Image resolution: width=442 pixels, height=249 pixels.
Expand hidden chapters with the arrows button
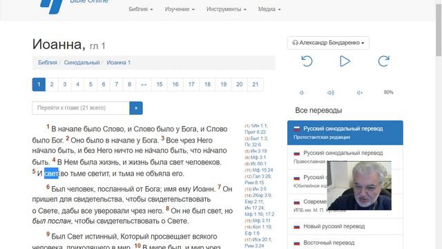(x=144, y=84)
